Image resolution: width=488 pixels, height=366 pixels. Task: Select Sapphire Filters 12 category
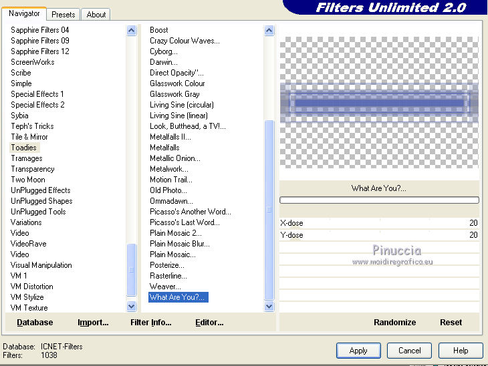(40, 51)
